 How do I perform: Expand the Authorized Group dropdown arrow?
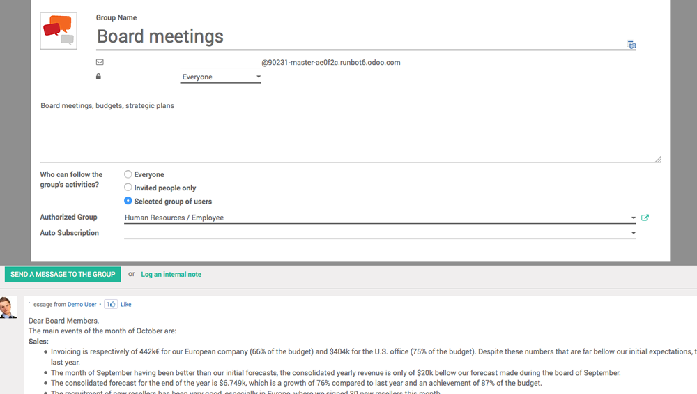coord(634,218)
